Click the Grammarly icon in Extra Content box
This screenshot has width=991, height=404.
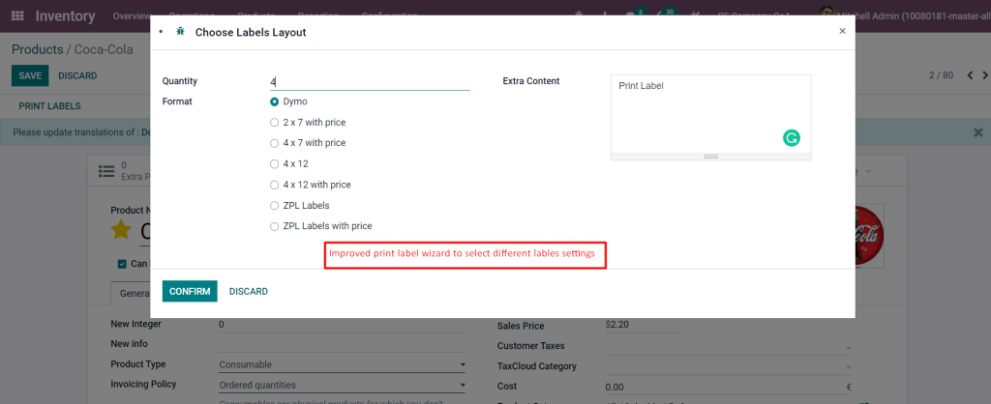[x=792, y=137]
